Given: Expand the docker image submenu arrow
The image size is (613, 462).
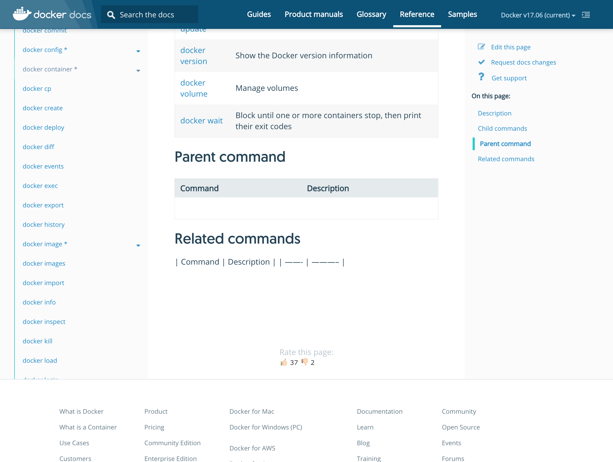Looking at the screenshot, I should [138, 245].
